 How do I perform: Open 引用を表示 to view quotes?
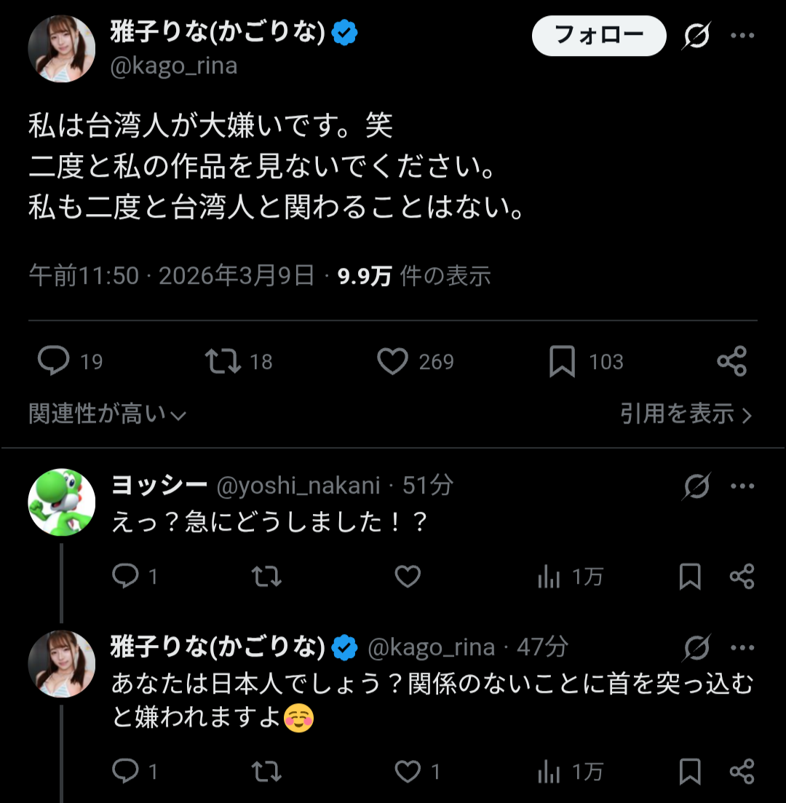click(686, 414)
